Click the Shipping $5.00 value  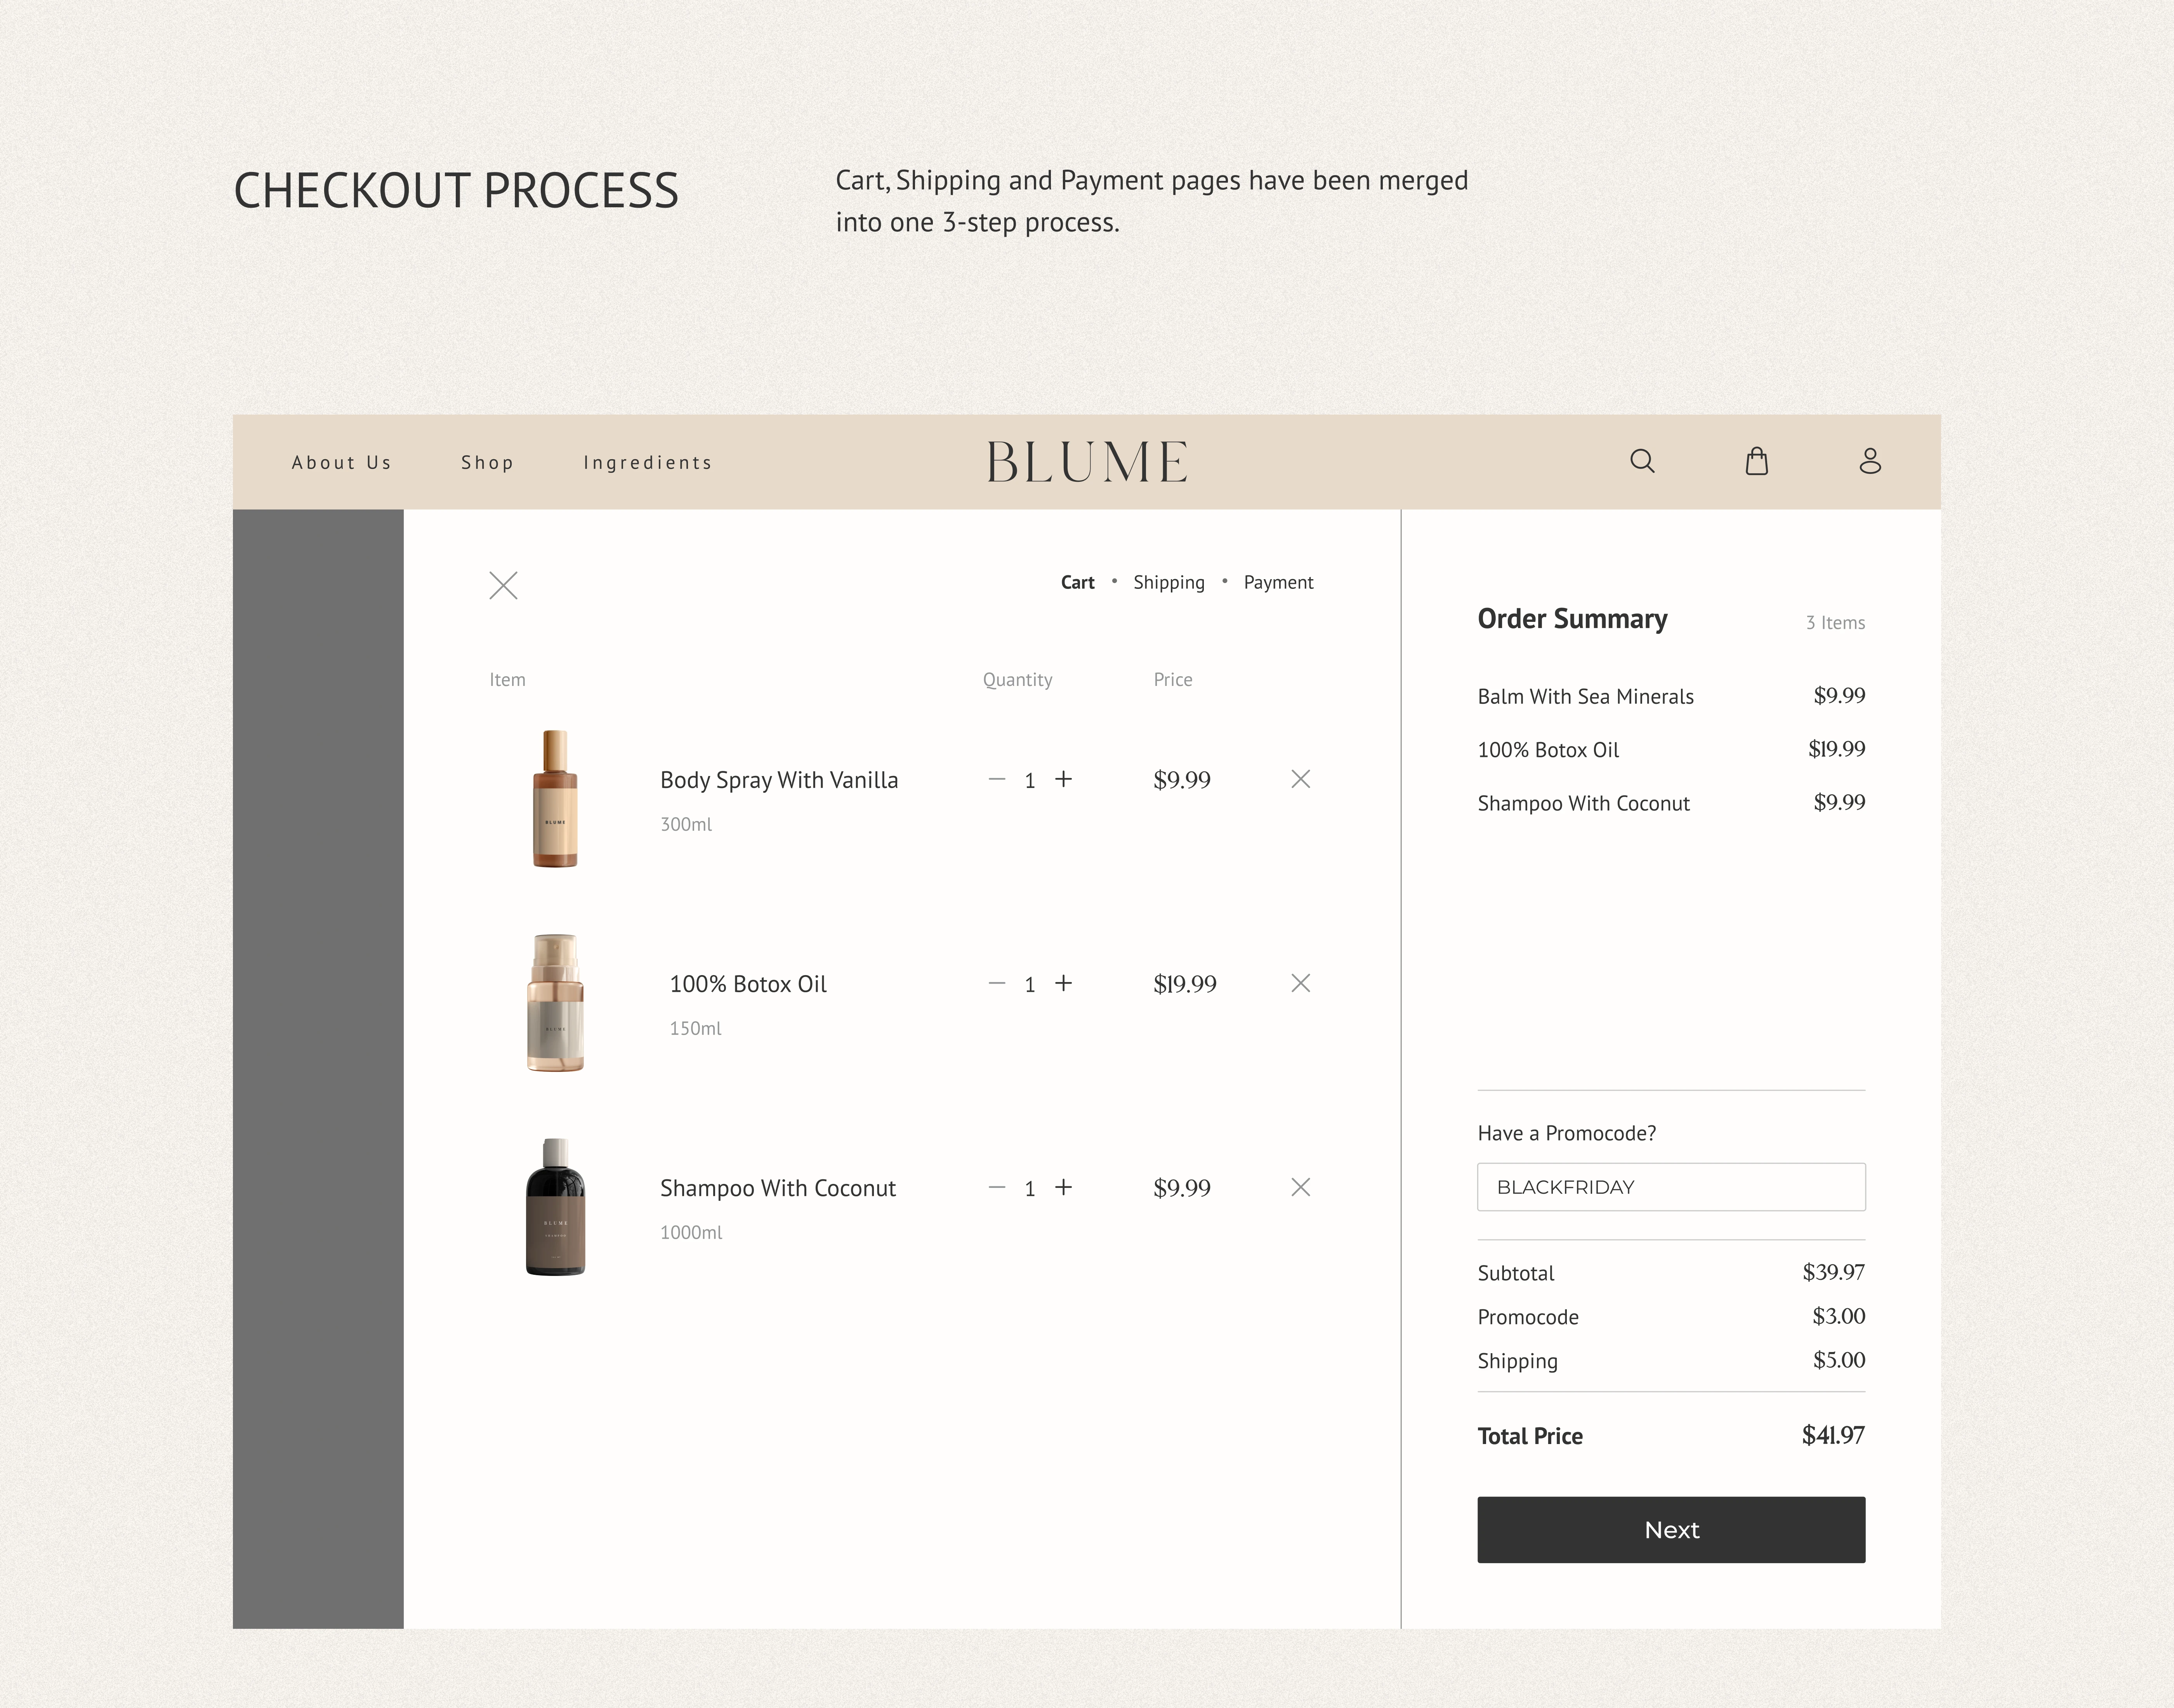[1839, 1360]
